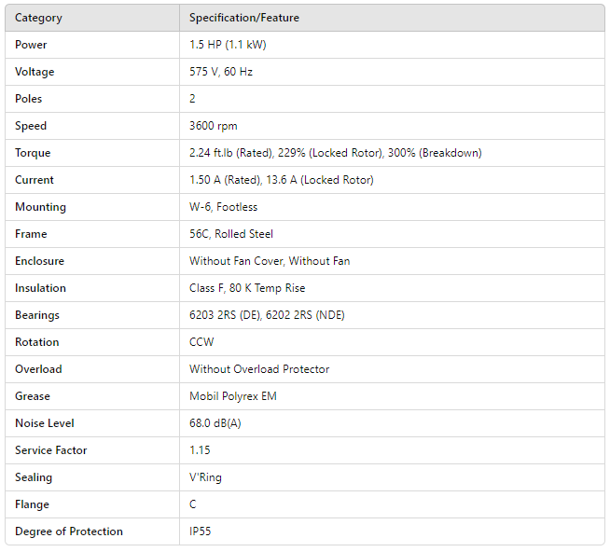
Task: Select the CCW rotation value
Action: pyautogui.click(x=201, y=342)
